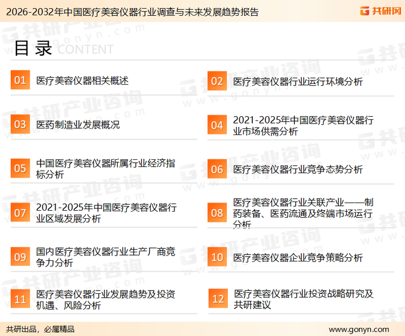This screenshot has width=405, height=336.
Task: Click the orange 08 number badge
Action: [217, 212]
